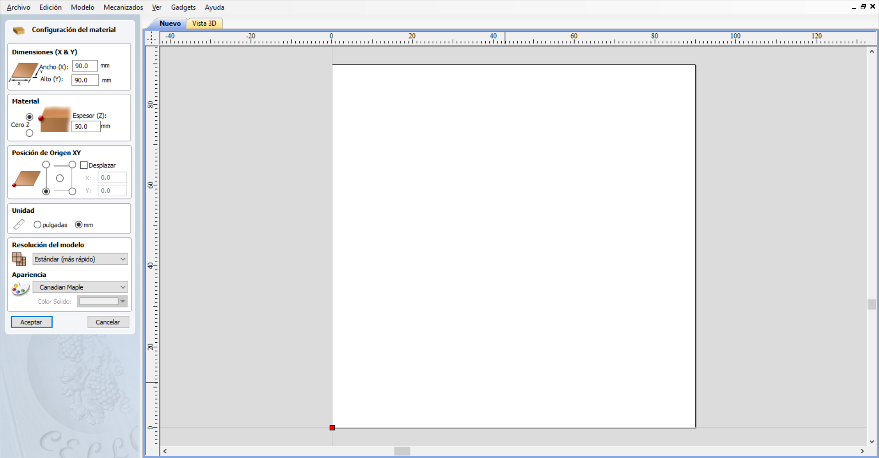Screen dimensions: 879x458
Task: Click the Alto (Y) input field
Action: tap(85, 80)
